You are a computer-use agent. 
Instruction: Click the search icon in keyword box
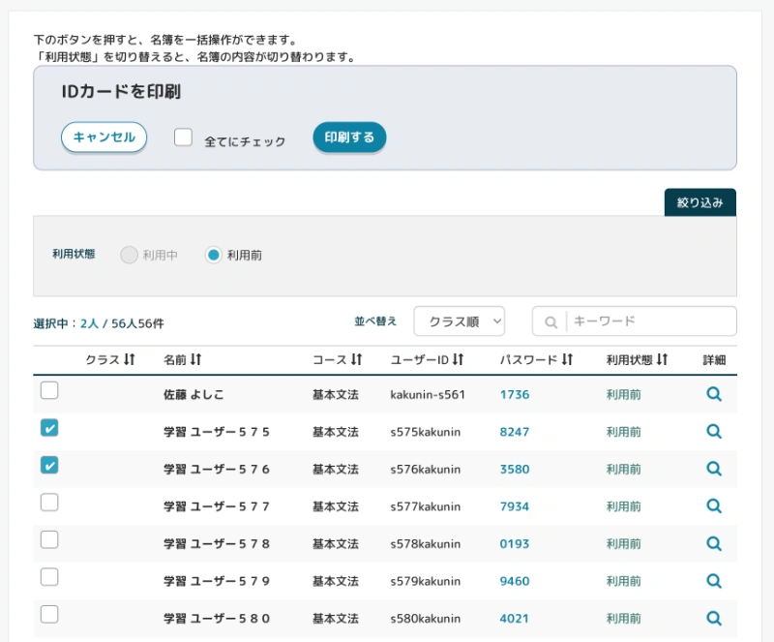click(551, 322)
